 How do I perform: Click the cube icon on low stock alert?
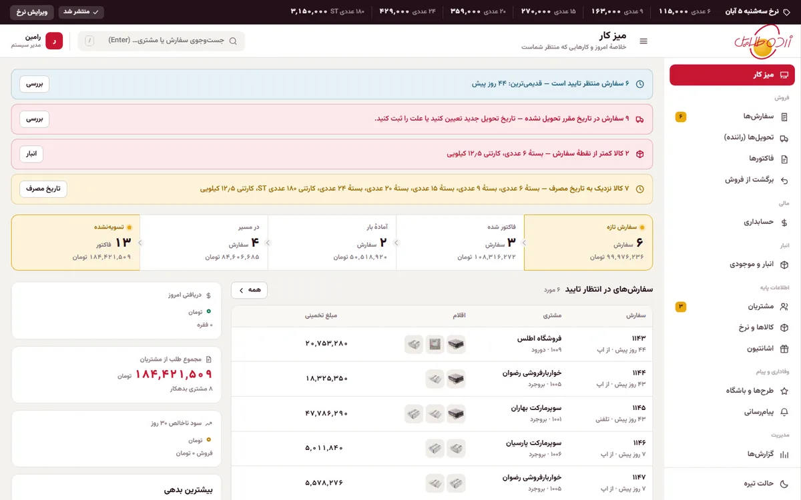click(x=639, y=154)
